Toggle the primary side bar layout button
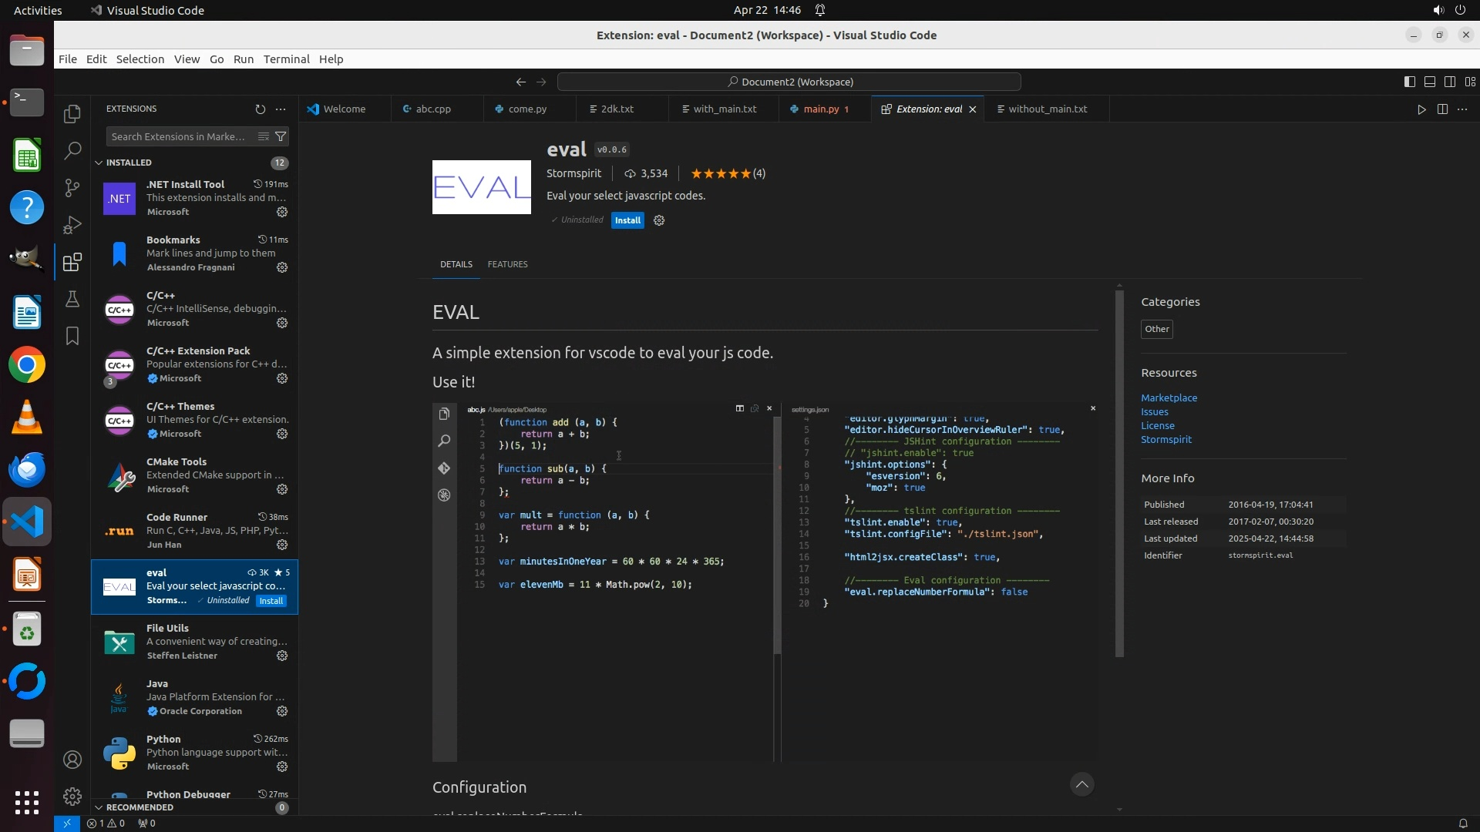The width and height of the screenshot is (1480, 832). 1409,82
